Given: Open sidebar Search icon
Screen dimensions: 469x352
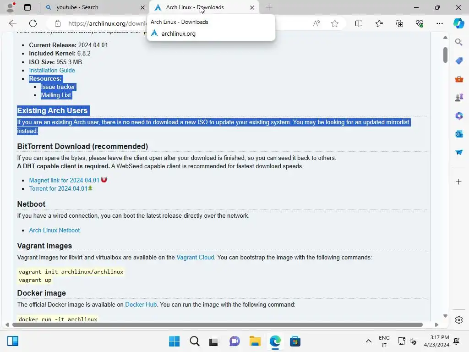Looking at the screenshot, I should (x=458, y=42).
